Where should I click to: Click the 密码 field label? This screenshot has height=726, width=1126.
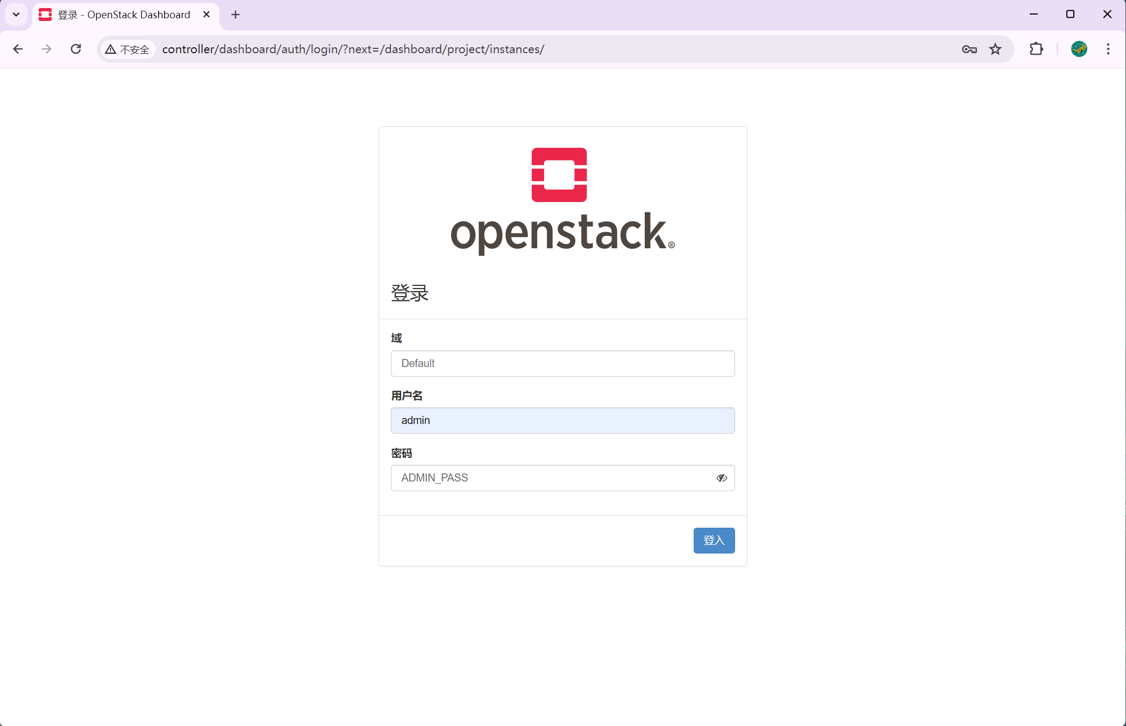point(401,453)
